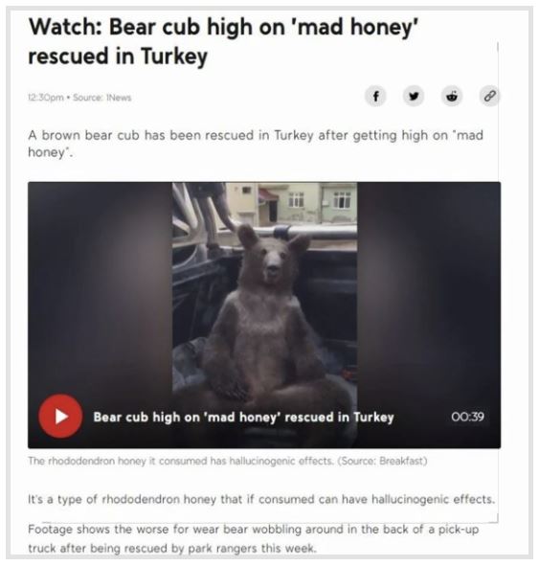Viewport: 539px width, 566px height.
Task: Click the blurred right side of video
Action: [x=429, y=289]
